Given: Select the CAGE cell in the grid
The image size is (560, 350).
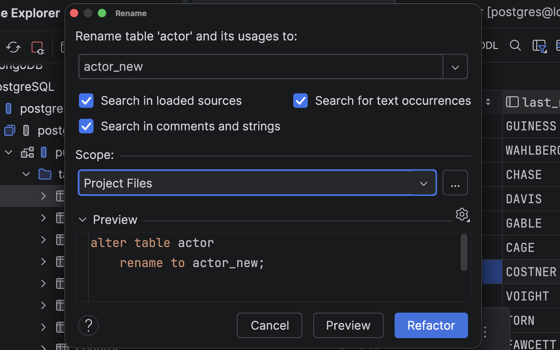Looking at the screenshot, I should coord(531,248).
